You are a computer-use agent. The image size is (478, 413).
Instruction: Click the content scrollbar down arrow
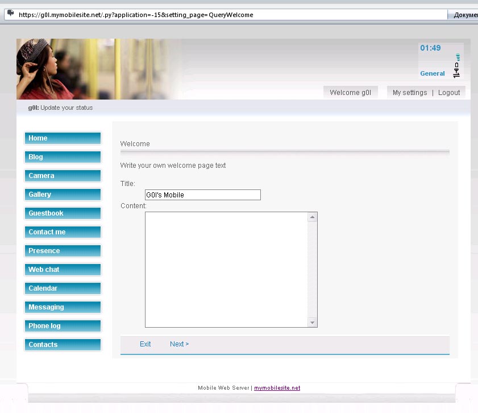(x=312, y=323)
